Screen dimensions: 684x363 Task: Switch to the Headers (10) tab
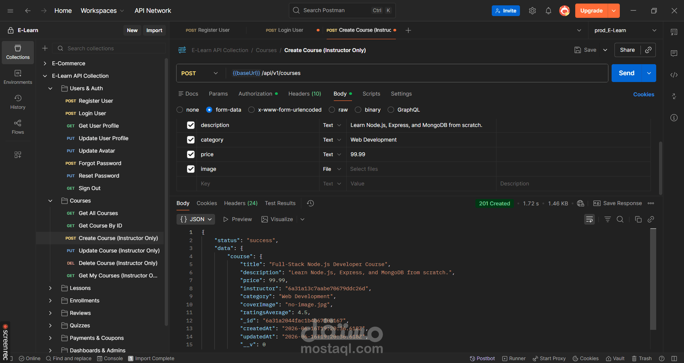click(305, 94)
